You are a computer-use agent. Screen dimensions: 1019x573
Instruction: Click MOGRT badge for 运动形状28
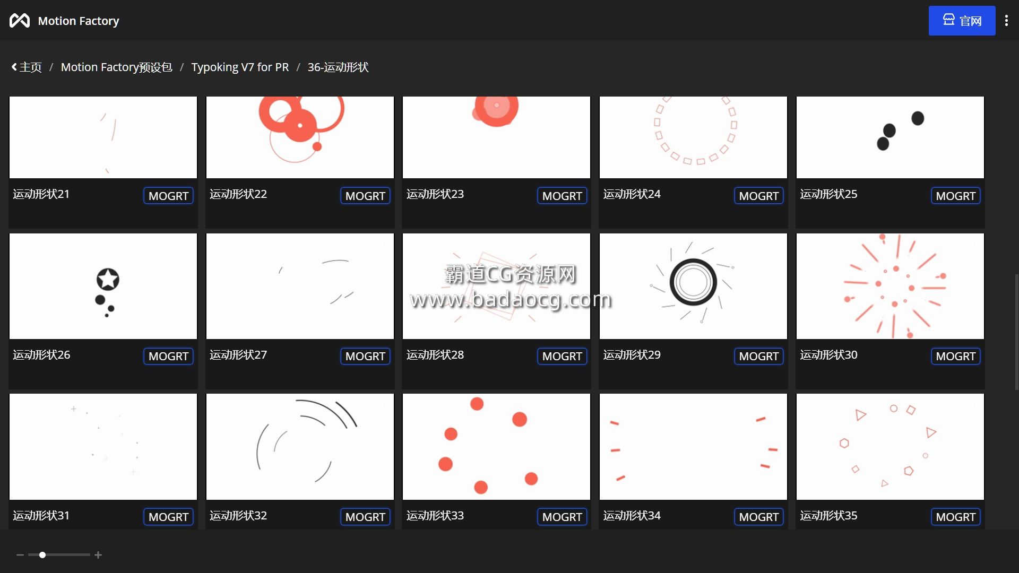click(562, 356)
